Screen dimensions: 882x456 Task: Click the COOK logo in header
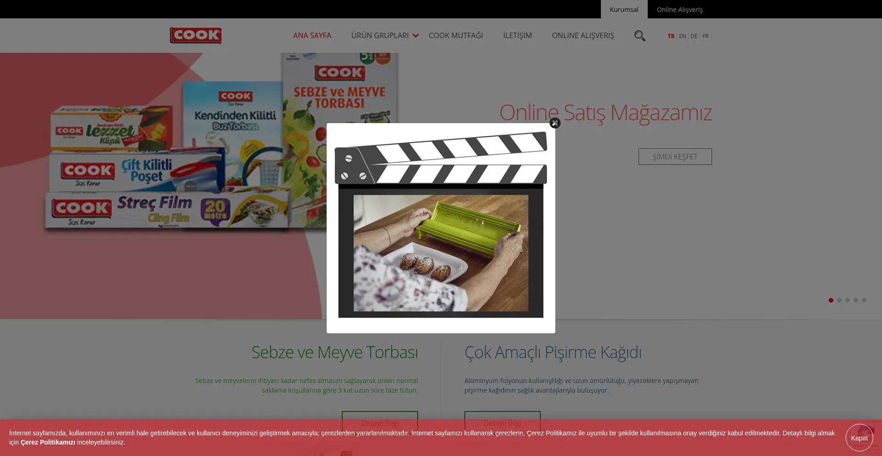[x=196, y=35]
